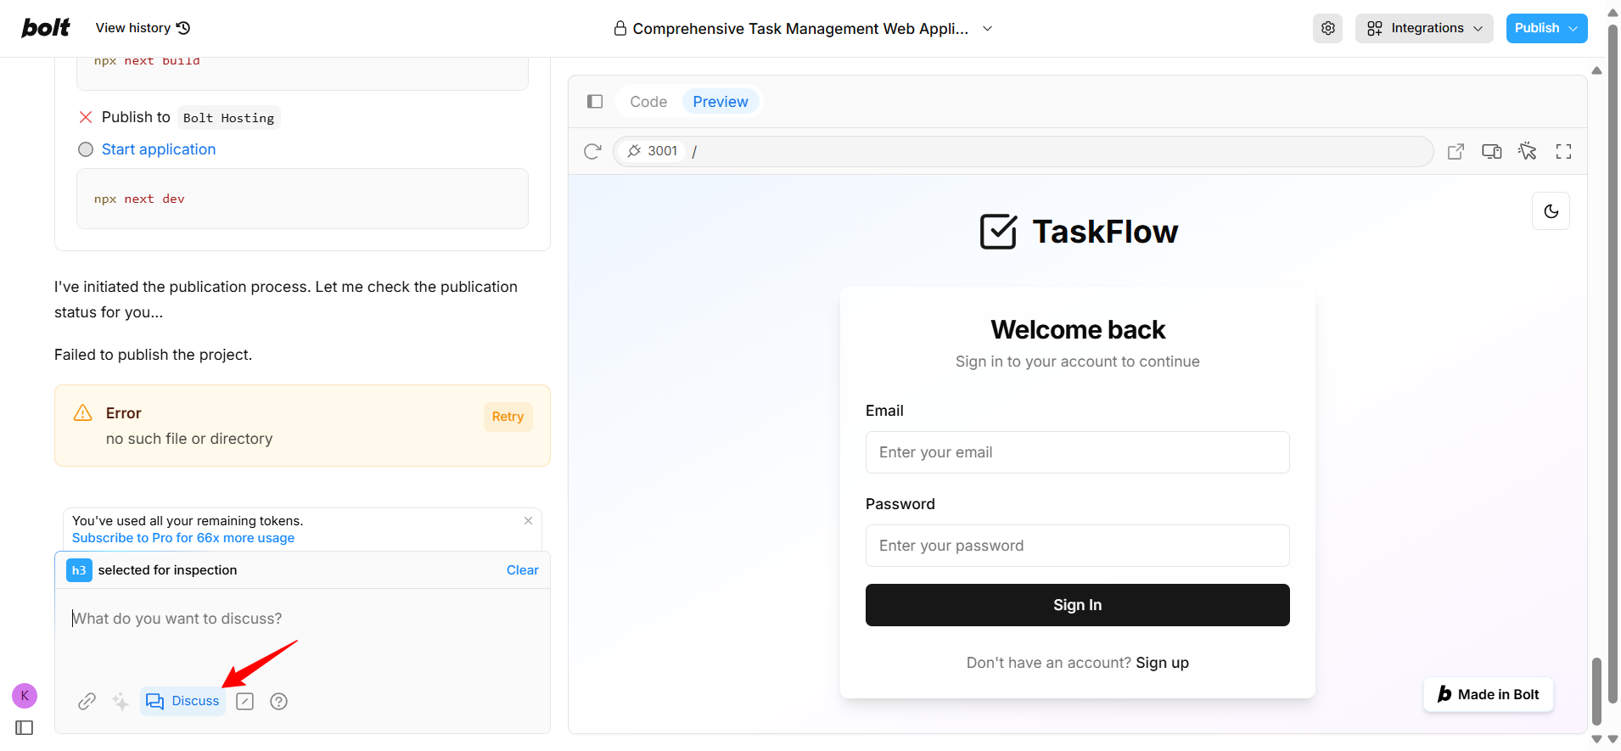
Task: Switch to the Preview tab
Action: tap(721, 102)
